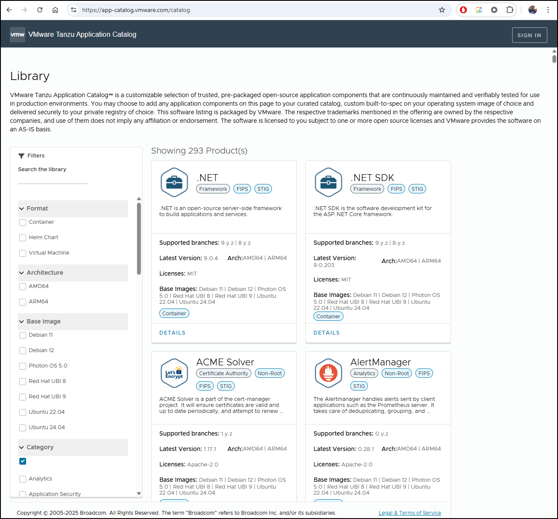
Task: Select the Debian 12 base image checkbox
Action: tap(23, 351)
